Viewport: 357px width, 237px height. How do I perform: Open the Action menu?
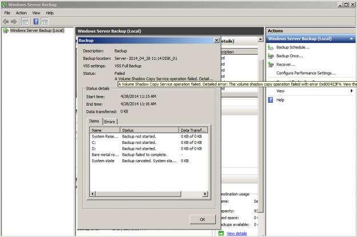coord(21,13)
